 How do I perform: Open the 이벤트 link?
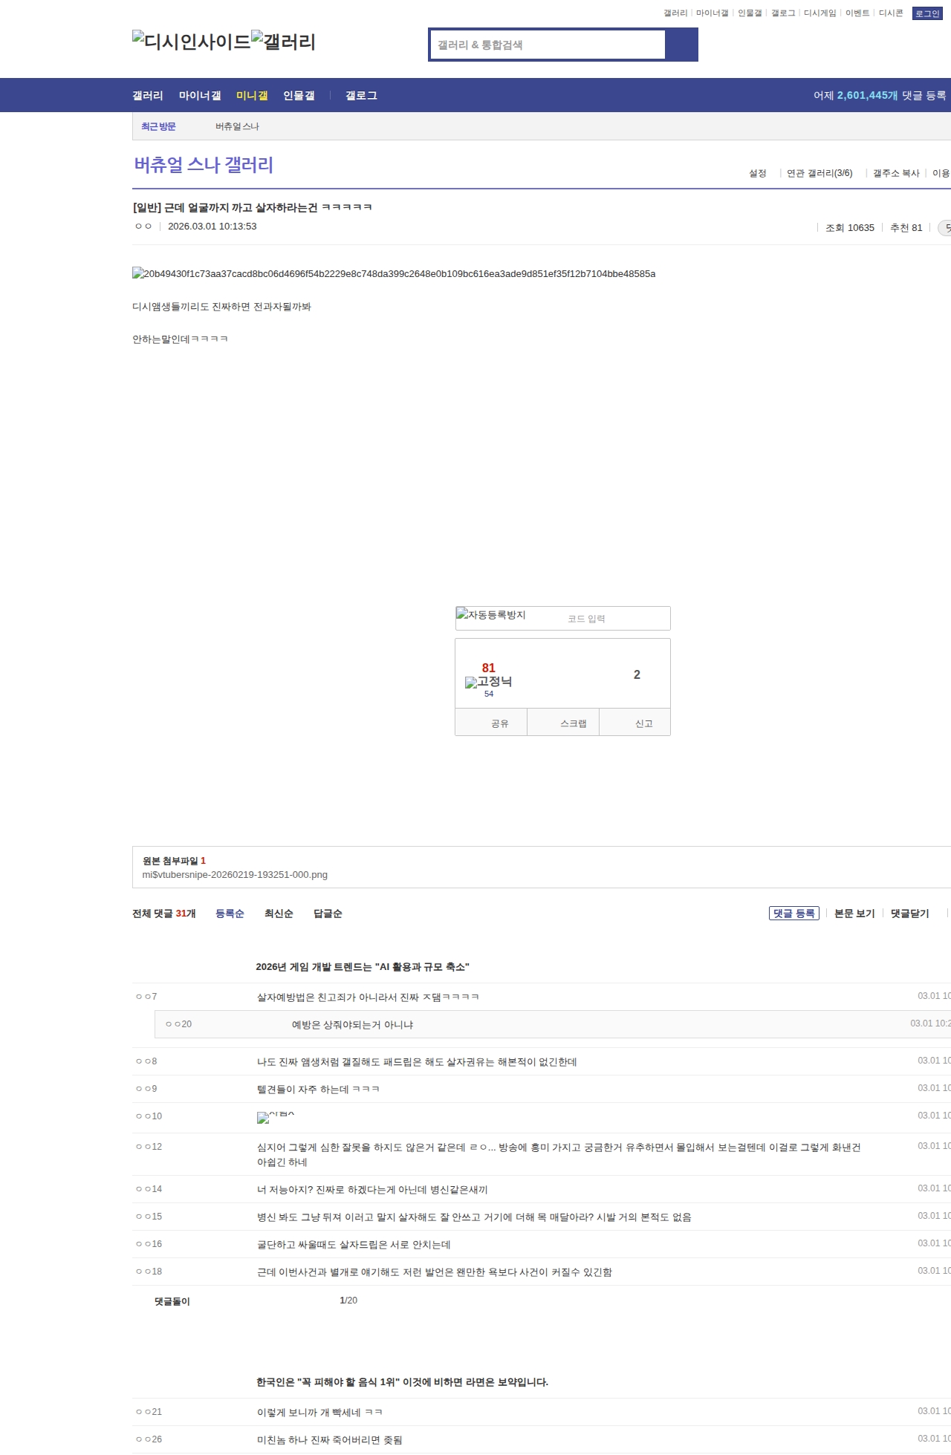857,13
